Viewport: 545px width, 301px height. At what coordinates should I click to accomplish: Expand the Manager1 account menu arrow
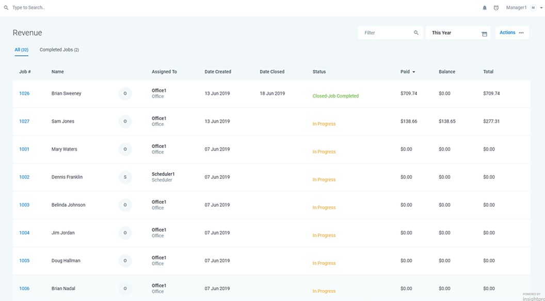pyautogui.click(x=541, y=8)
